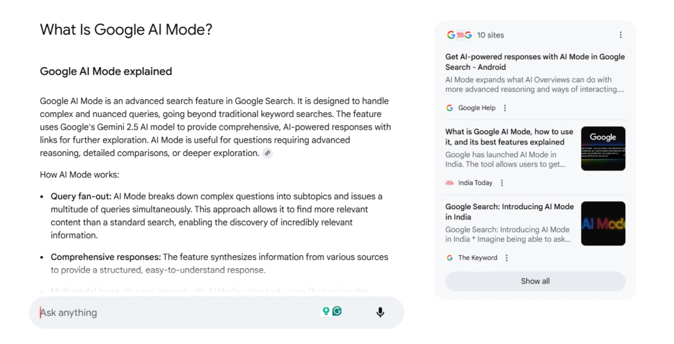
Task: Click the Google Help source label
Action: pyautogui.click(x=477, y=108)
